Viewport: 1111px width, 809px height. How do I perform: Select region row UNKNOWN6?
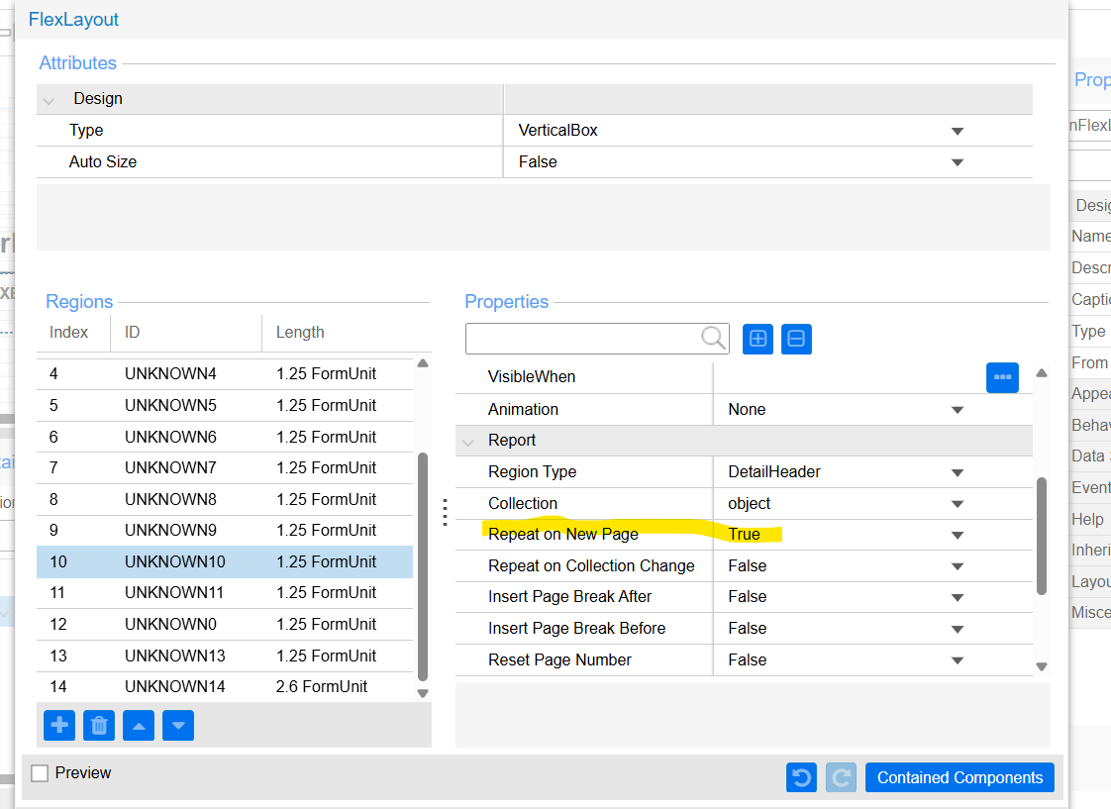click(x=225, y=437)
